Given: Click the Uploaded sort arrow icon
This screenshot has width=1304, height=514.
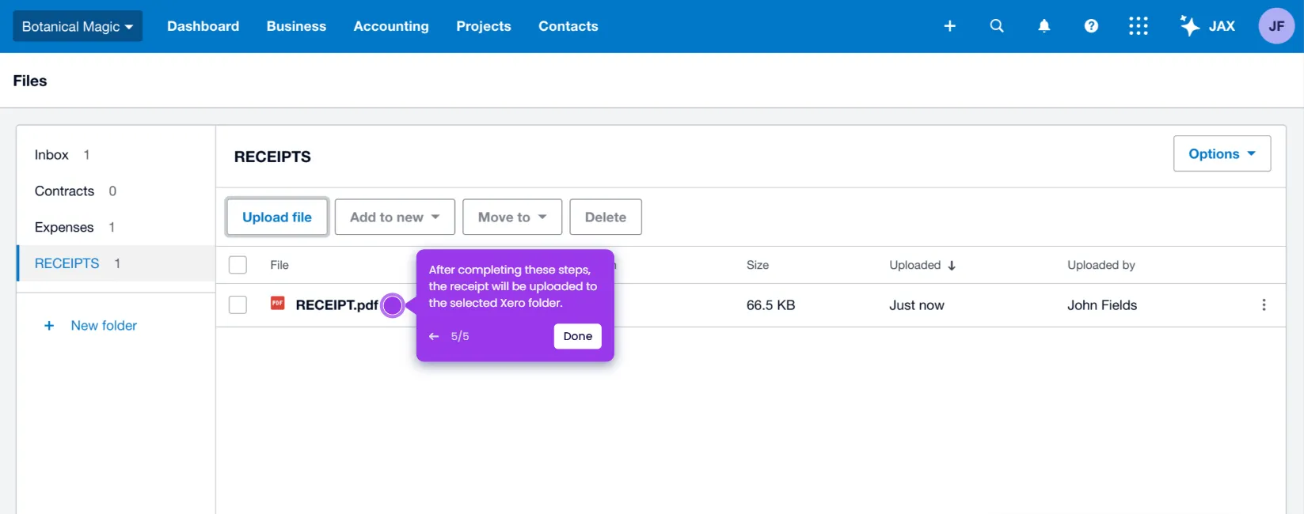Looking at the screenshot, I should pyautogui.click(x=952, y=266).
